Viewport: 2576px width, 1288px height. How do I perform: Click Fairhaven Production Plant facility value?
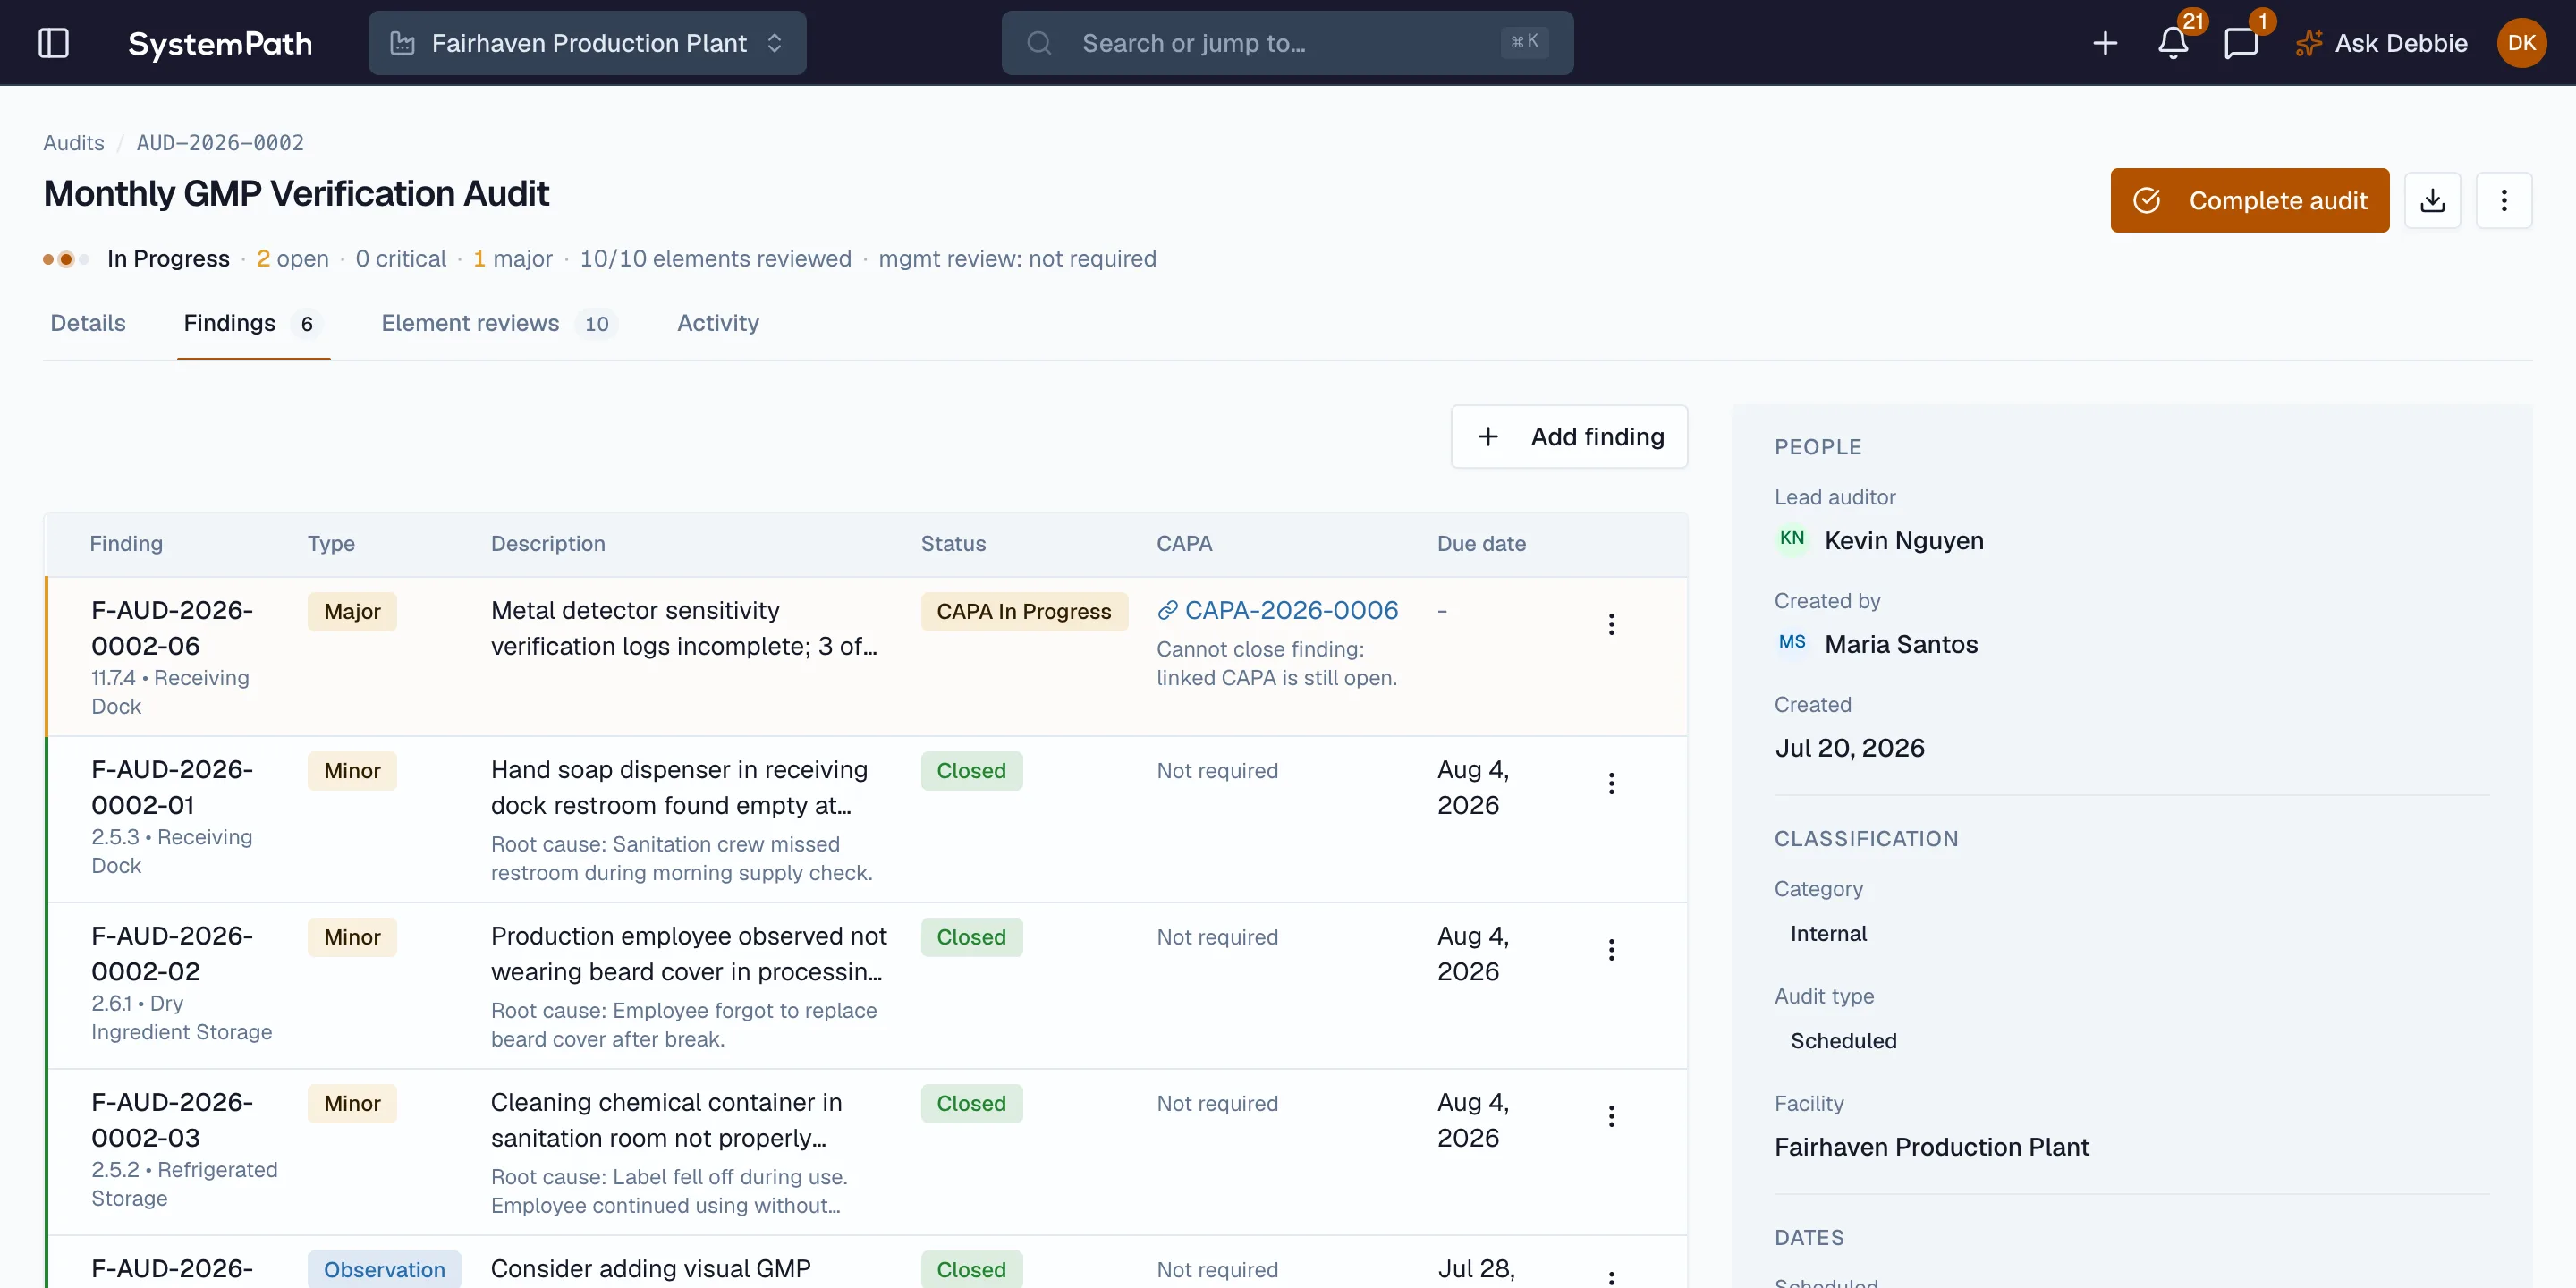[1931, 1146]
